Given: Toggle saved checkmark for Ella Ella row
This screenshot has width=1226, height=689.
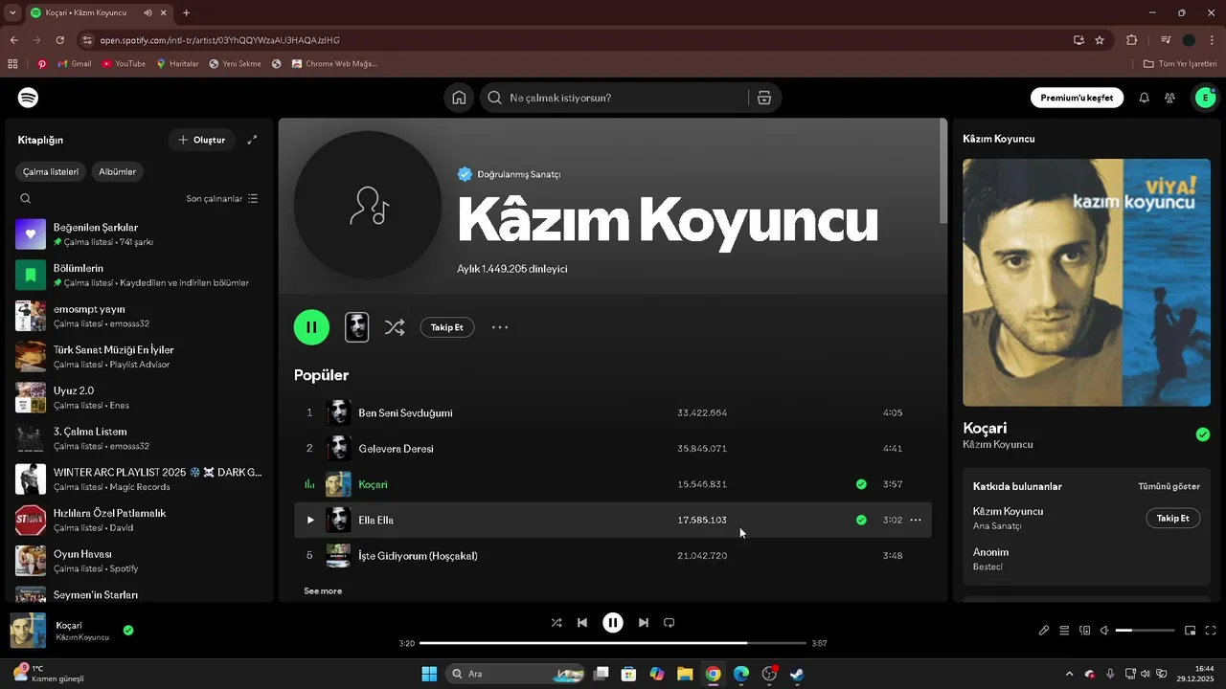Looking at the screenshot, I should 861,521.
